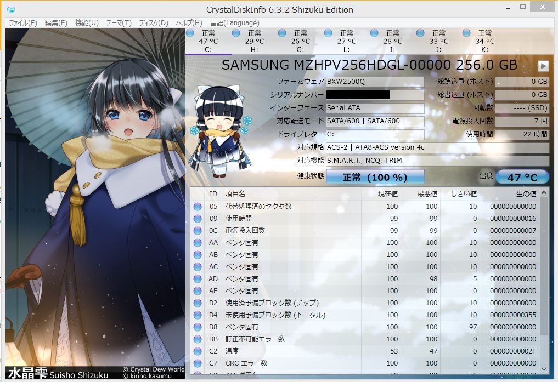The width and height of the screenshot is (558, 382).
Task: Click the 47 °C temperature button
Action: pos(522,177)
